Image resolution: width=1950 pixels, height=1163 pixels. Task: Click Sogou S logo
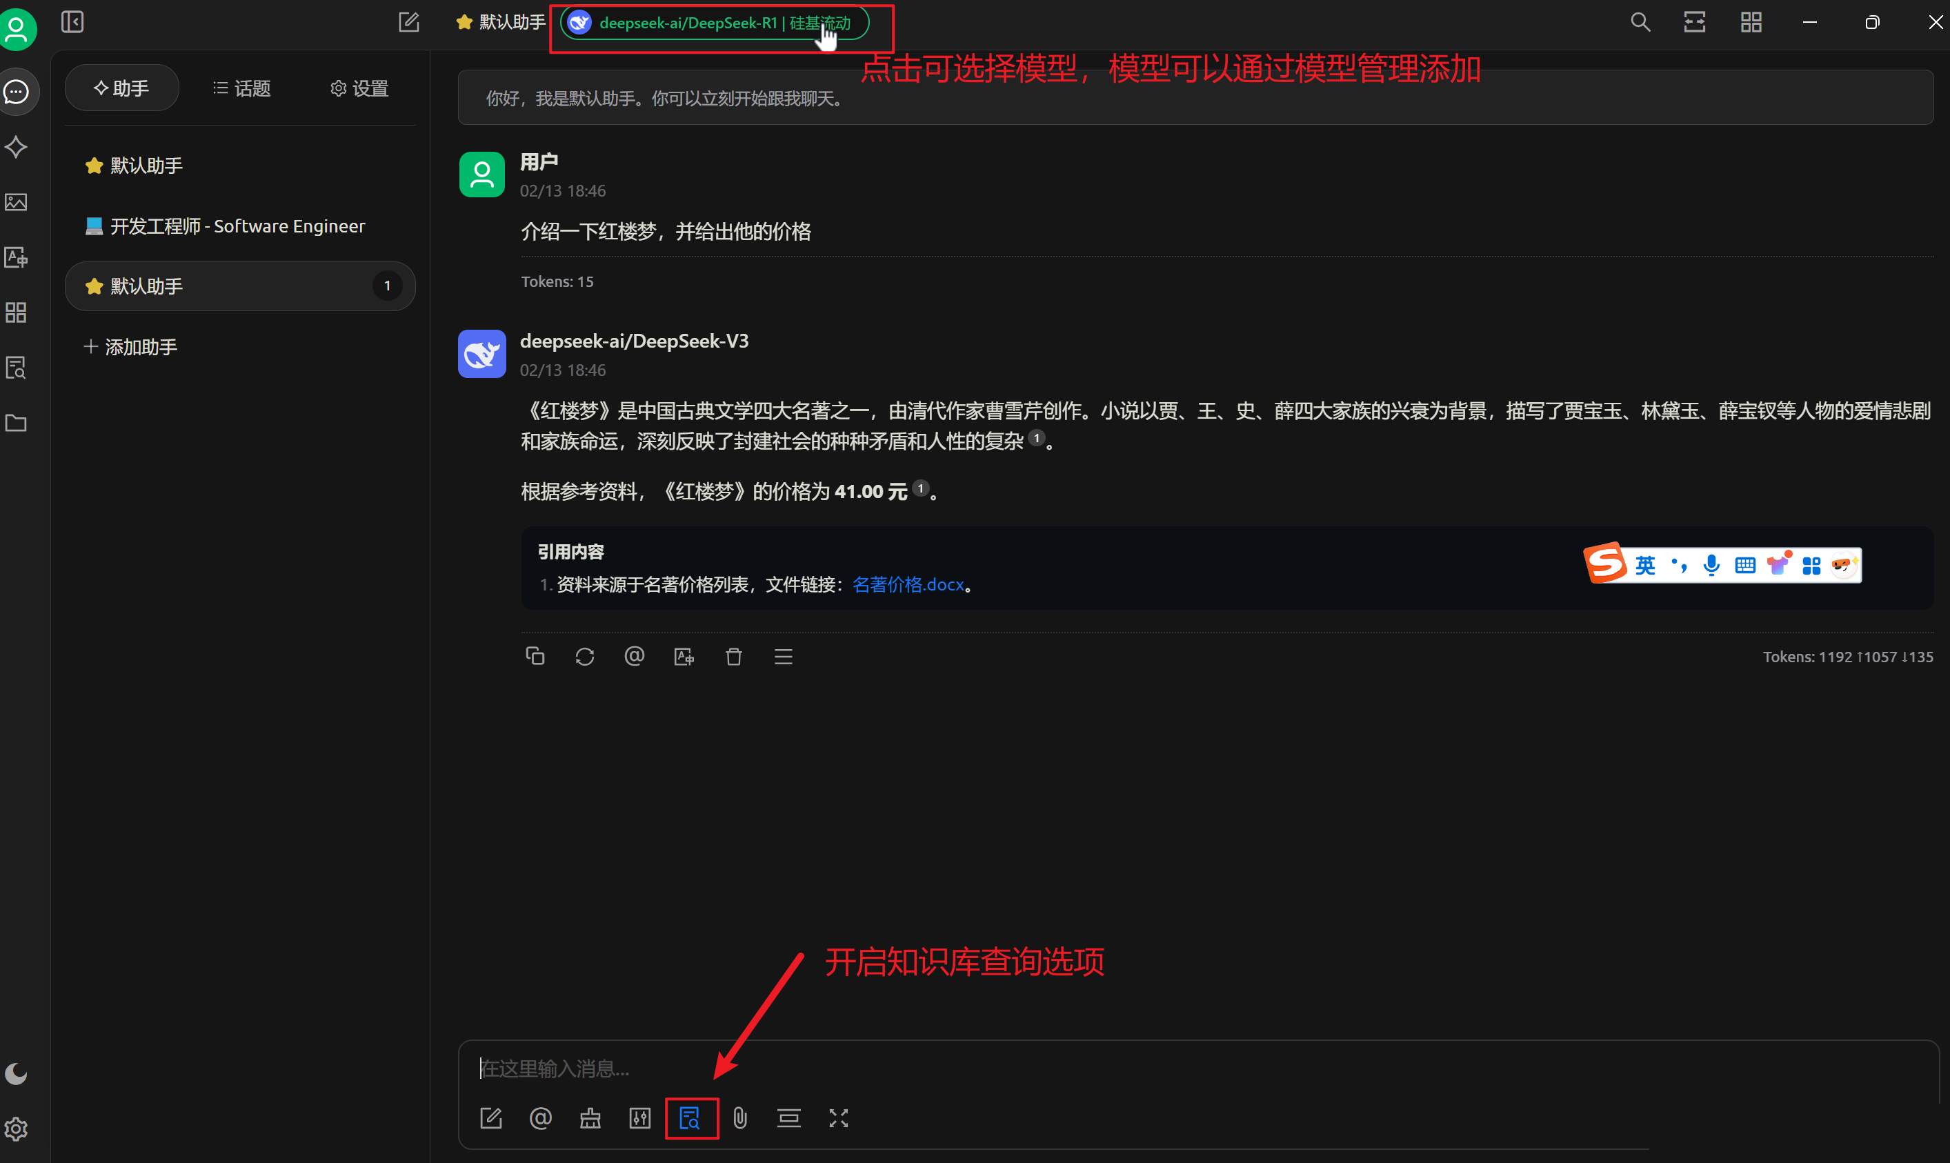pyautogui.click(x=1605, y=563)
